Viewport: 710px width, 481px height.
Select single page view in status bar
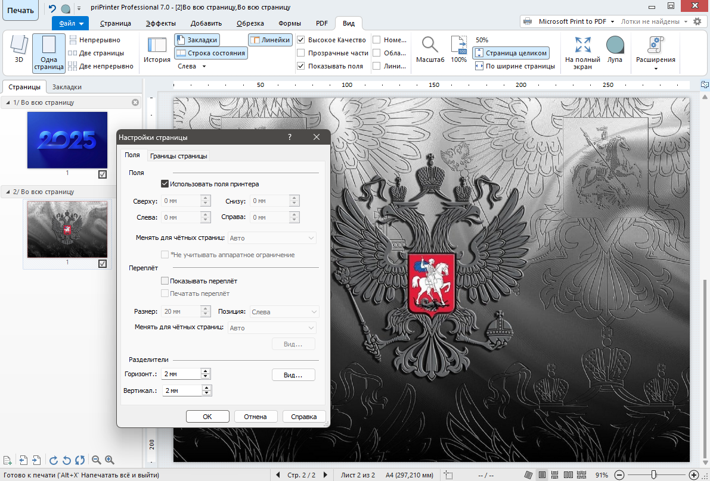tap(542, 475)
